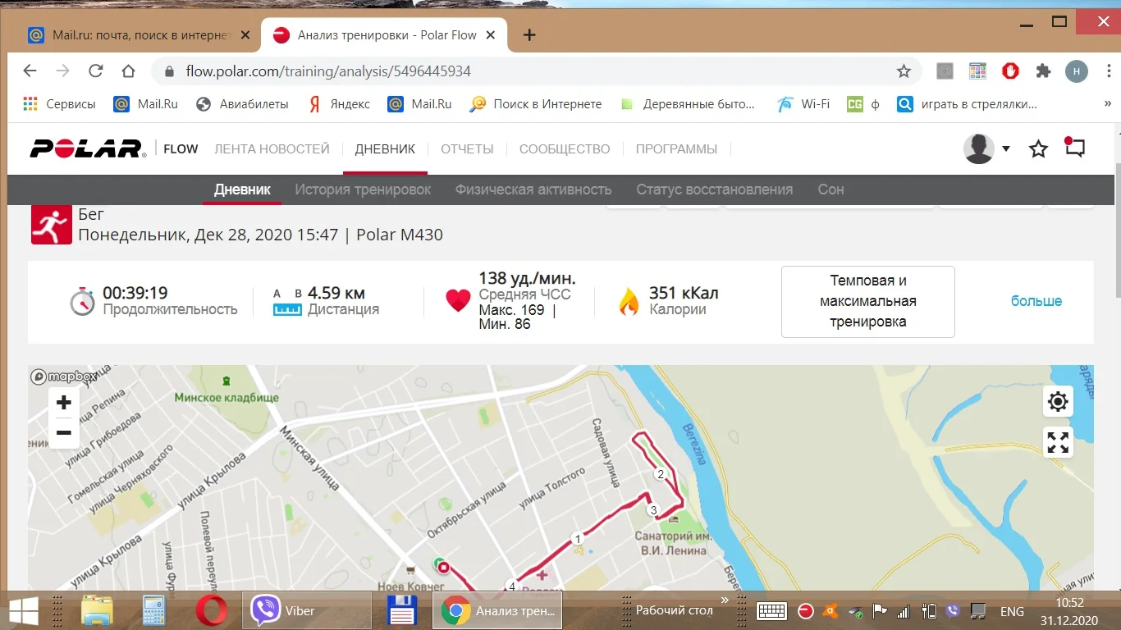Open the Chrome three-dot menu
This screenshot has width=1121, height=630.
coord(1107,71)
